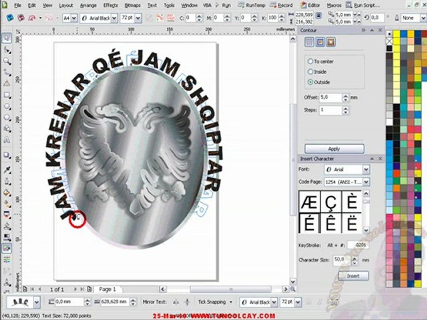This screenshot has height=320, width=427.
Task: Open the Bitmaps menu
Action: 132,5
